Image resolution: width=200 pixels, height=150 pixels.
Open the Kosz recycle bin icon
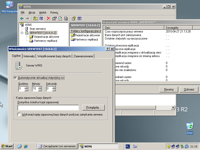(190, 128)
